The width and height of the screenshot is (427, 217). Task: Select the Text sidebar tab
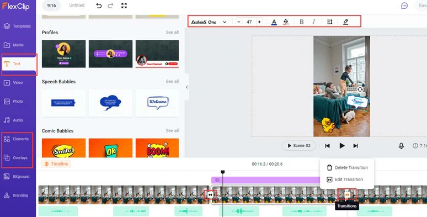coord(18,64)
